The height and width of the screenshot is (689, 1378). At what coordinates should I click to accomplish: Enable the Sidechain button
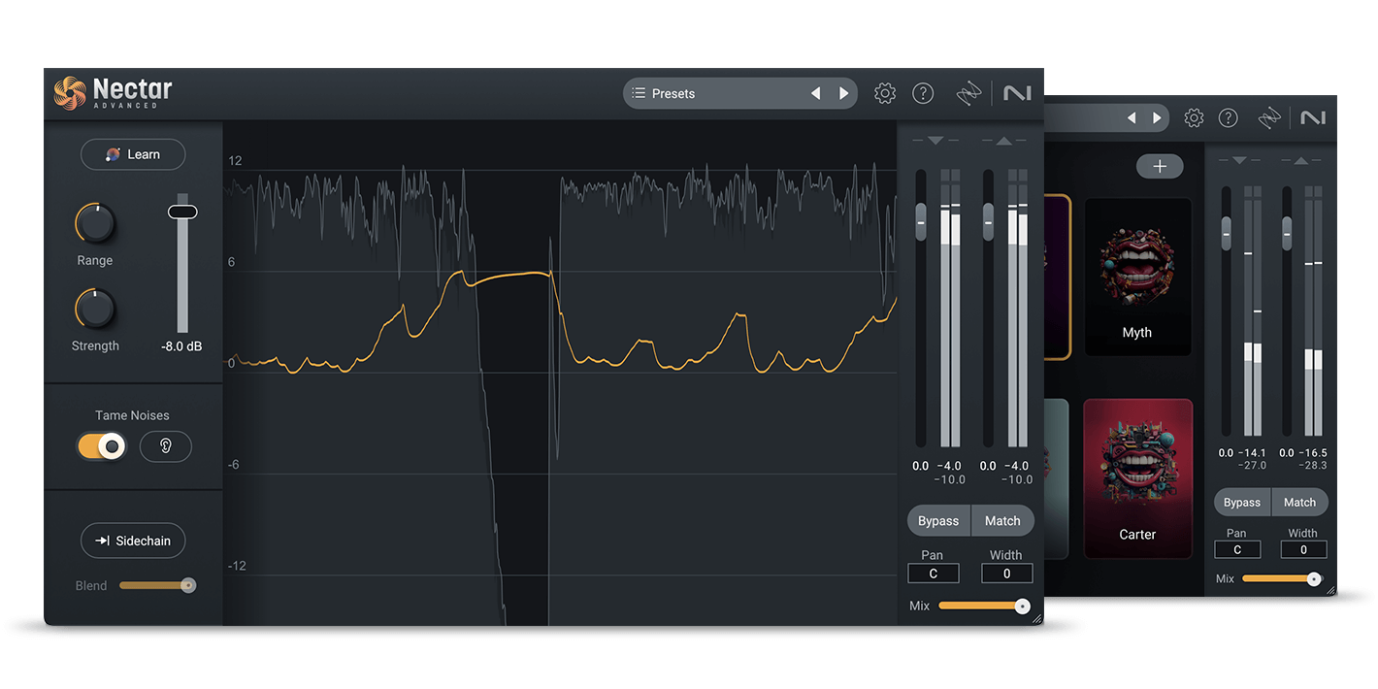[133, 541]
